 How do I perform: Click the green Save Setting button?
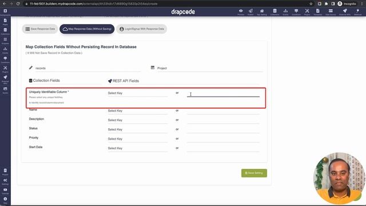tap(254, 173)
